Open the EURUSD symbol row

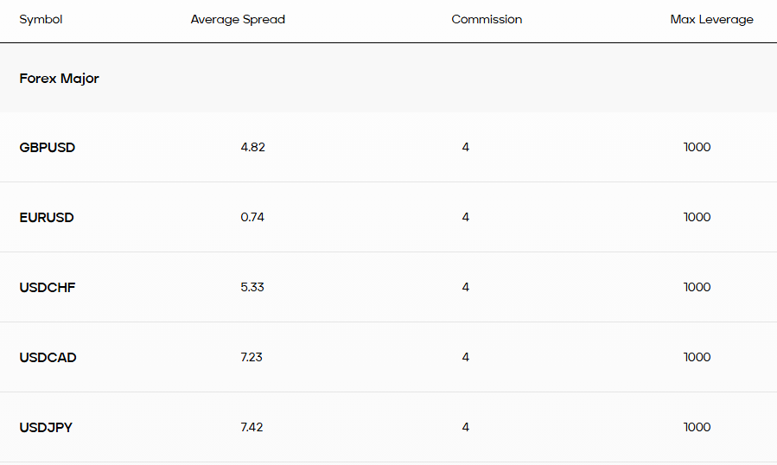point(47,218)
